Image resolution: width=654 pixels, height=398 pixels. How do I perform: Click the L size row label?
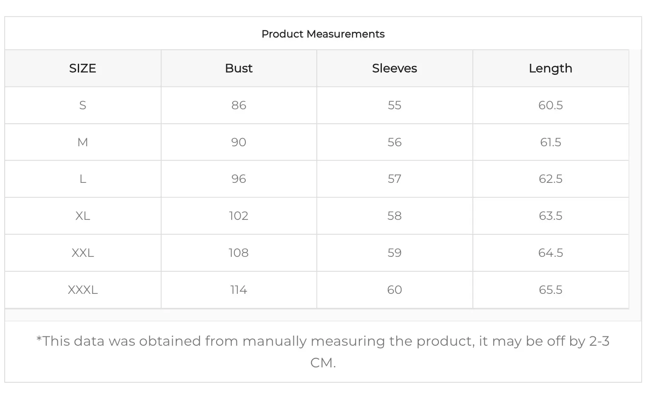coord(82,179)
